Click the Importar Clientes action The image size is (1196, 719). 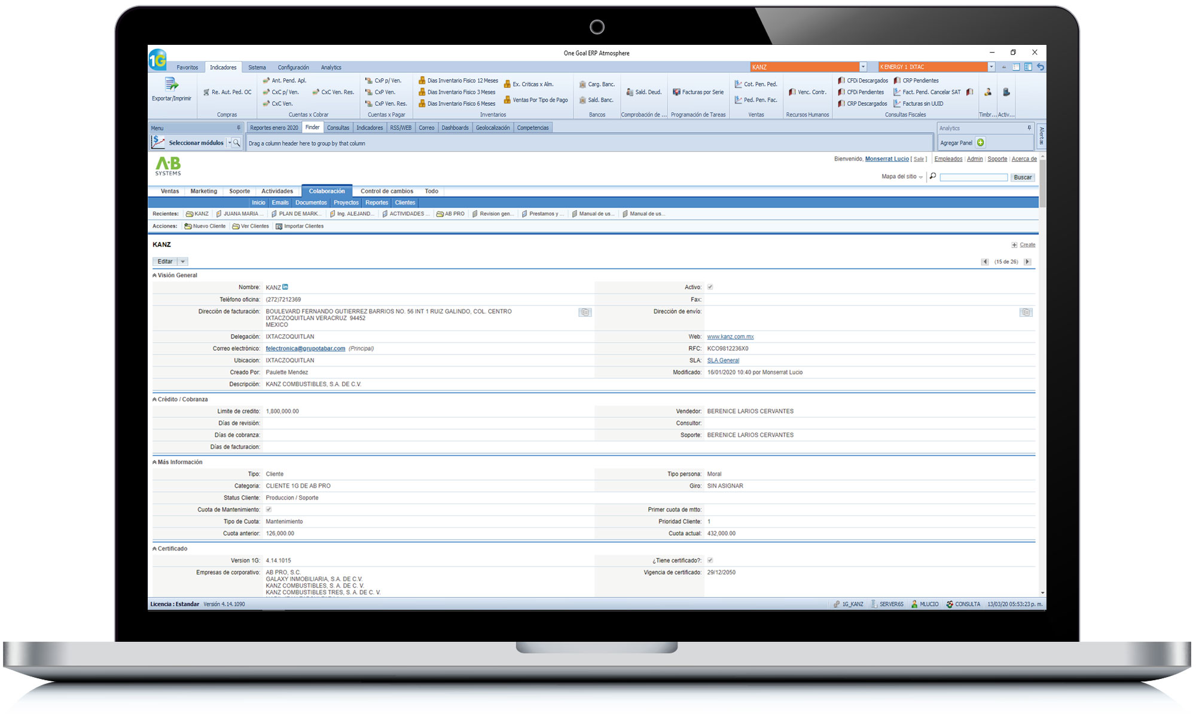[300, 226]
